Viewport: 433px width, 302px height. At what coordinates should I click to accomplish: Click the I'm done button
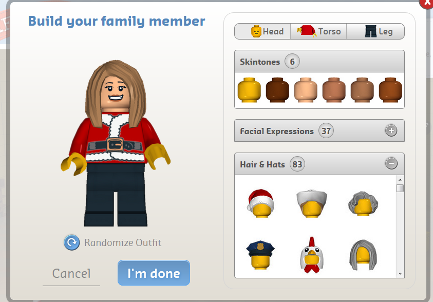click(x=154, y=273)
